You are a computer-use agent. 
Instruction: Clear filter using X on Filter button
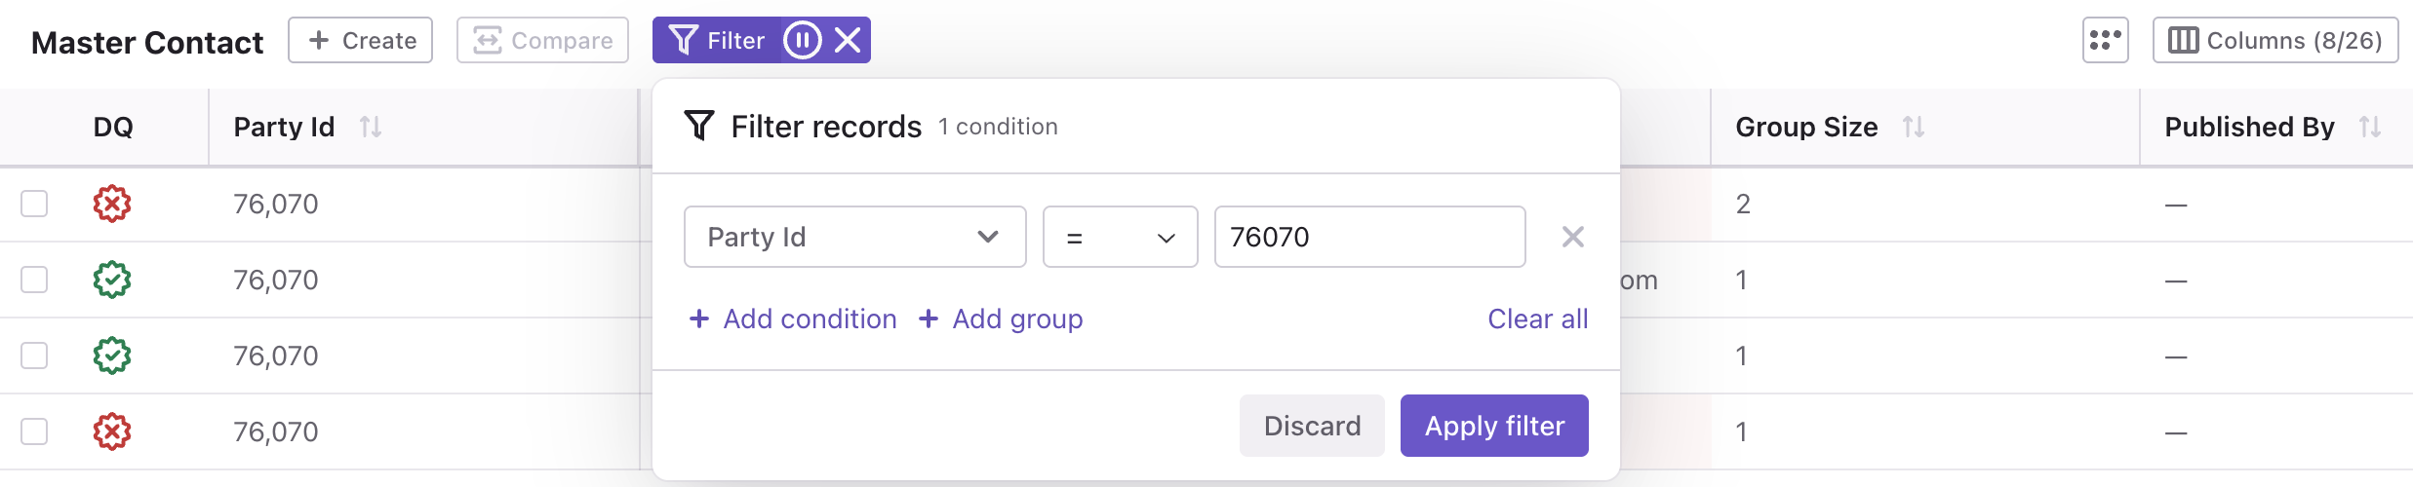[848, 41]
